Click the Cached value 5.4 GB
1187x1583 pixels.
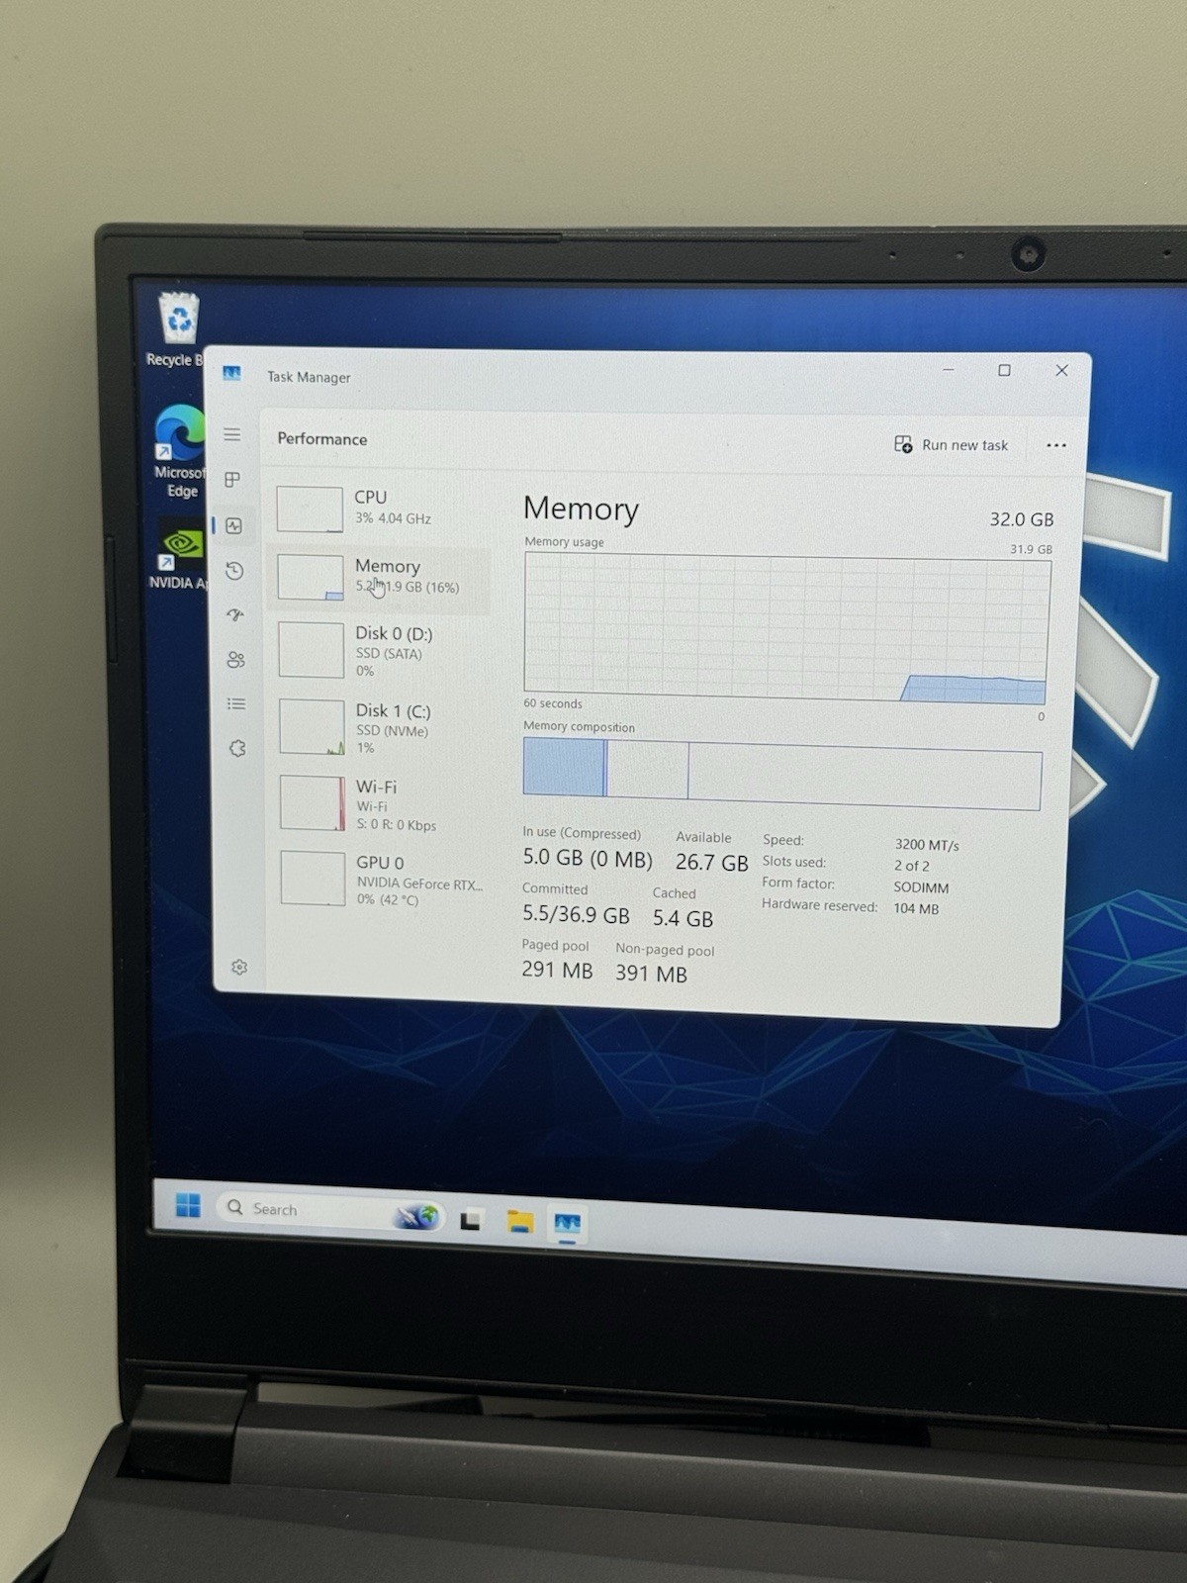pyautogui.click(x=683, y=918)
